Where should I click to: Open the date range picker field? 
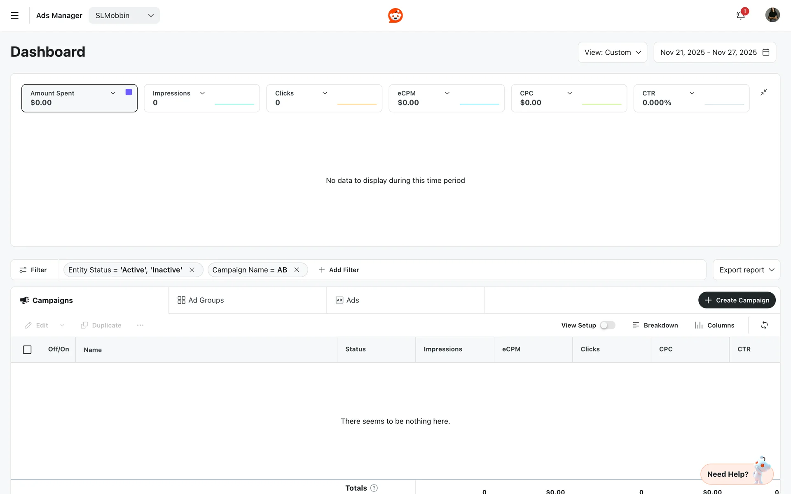[x=714, y=52]
